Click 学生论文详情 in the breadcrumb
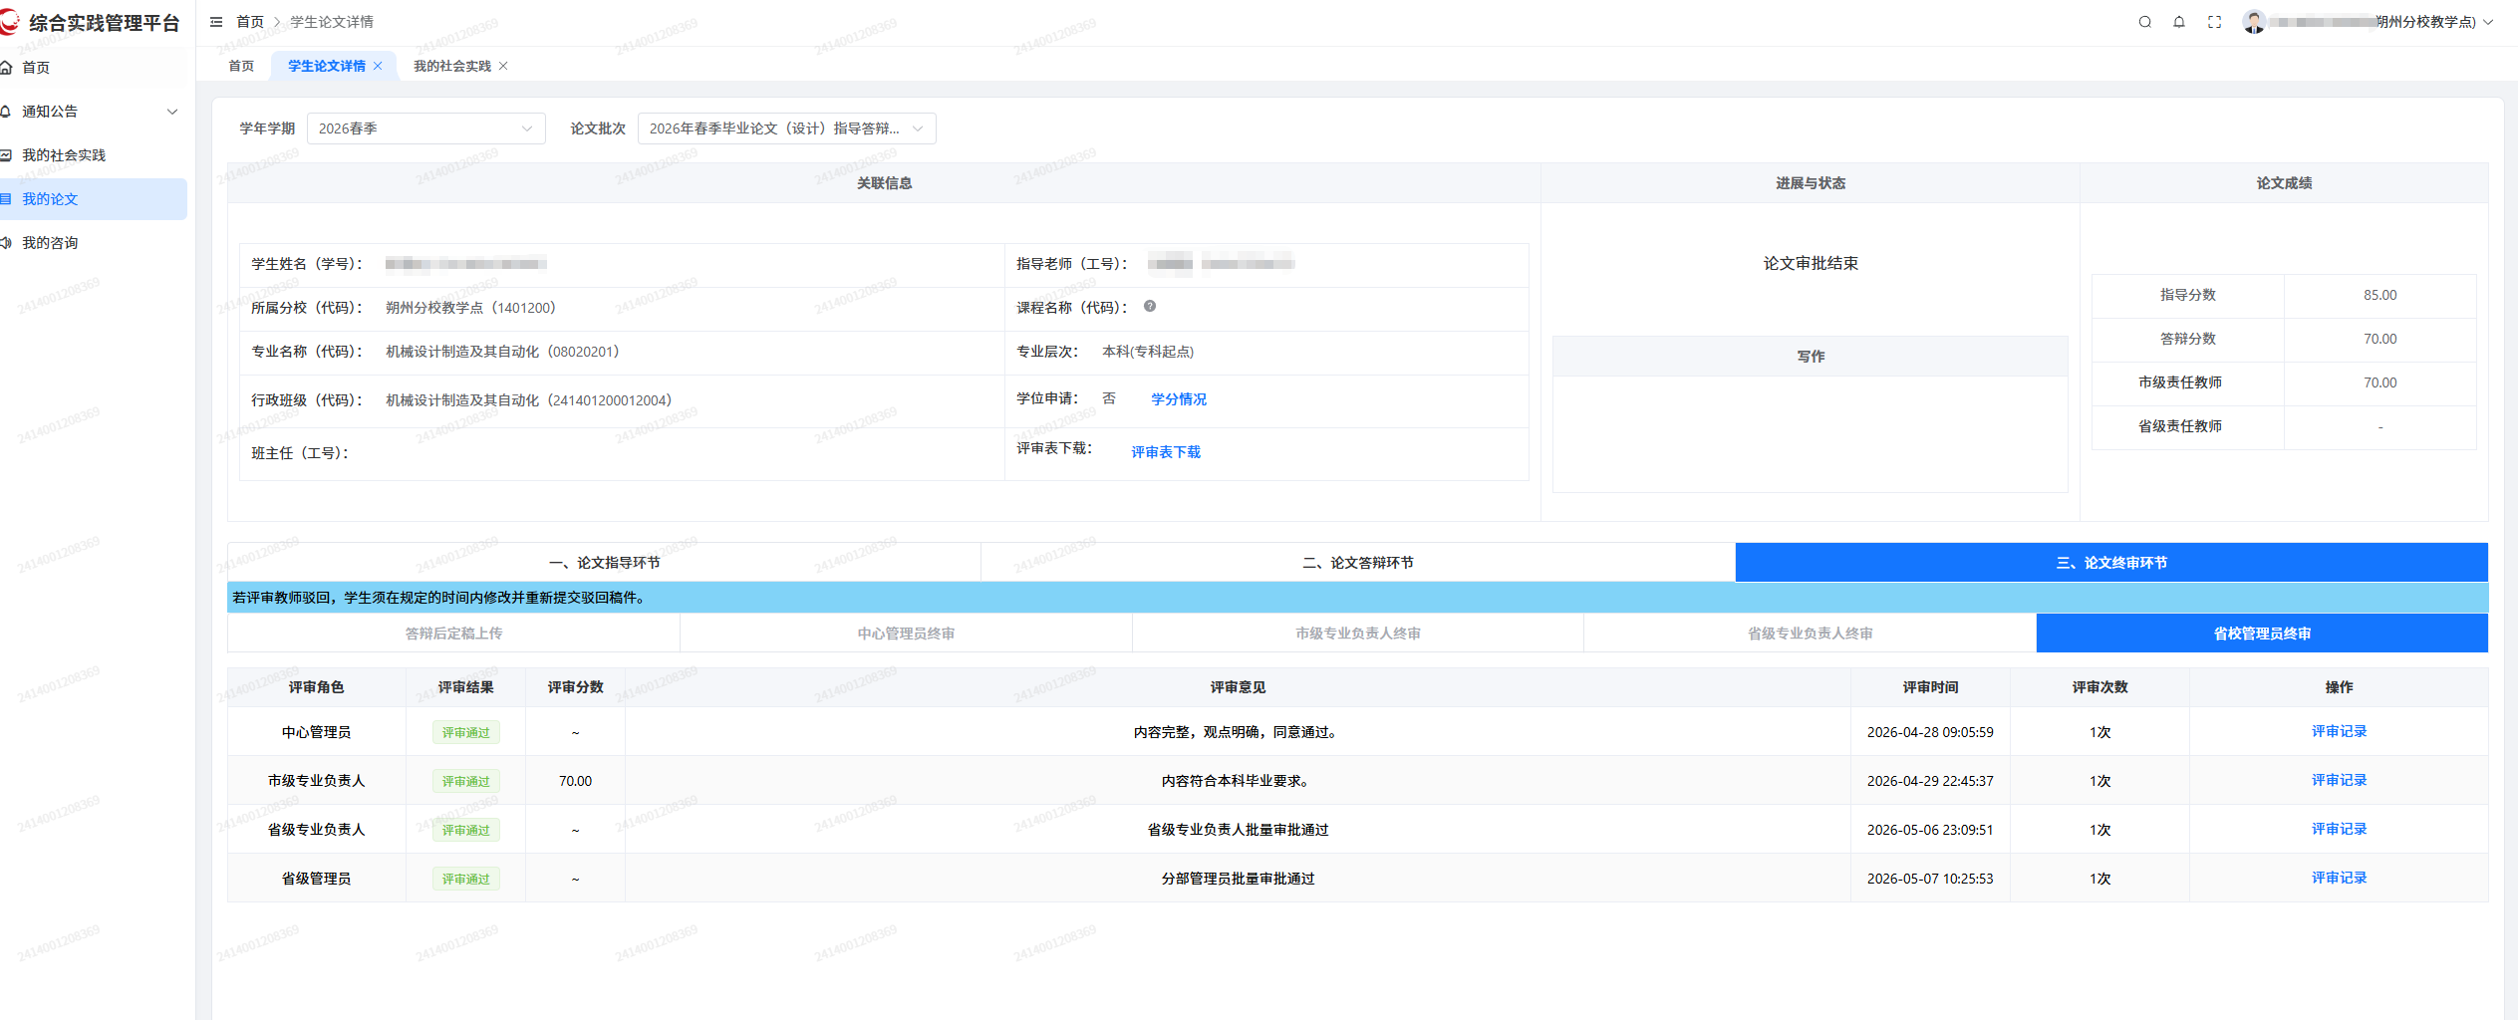This screenshot has width=2518, height=1020. (332, 22)
